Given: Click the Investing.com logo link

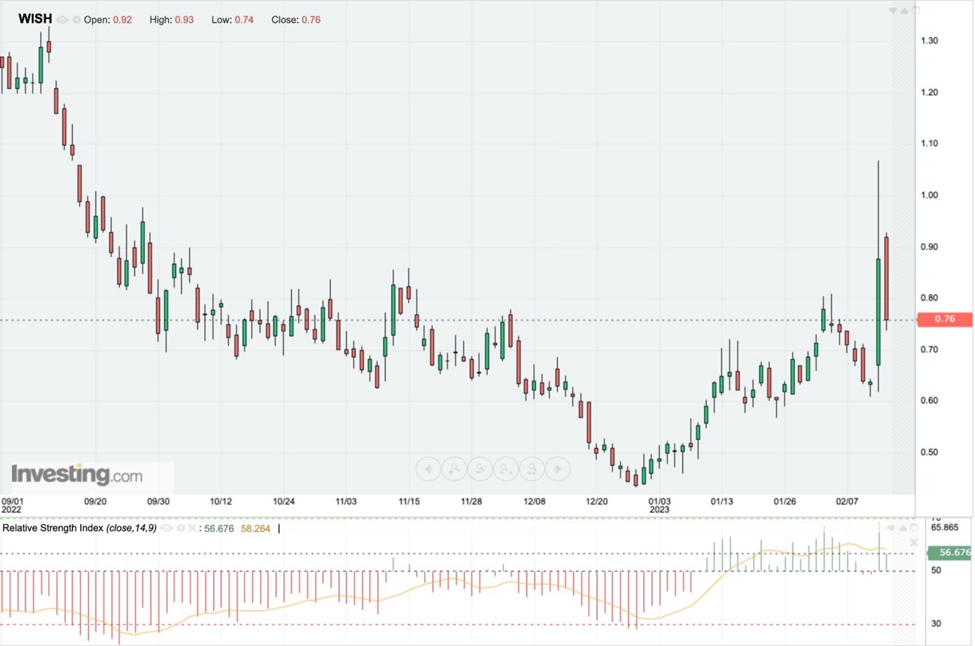Looking at the screenshot, I should point(77,475).
